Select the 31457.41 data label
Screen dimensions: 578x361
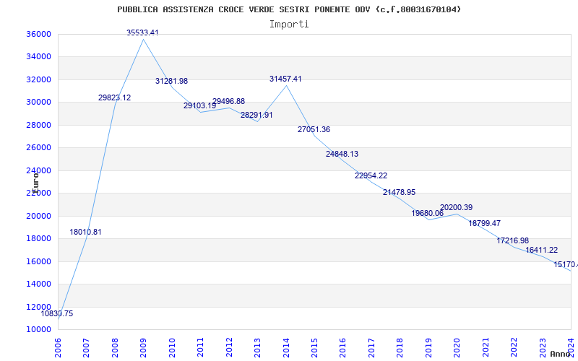point(285,79)
